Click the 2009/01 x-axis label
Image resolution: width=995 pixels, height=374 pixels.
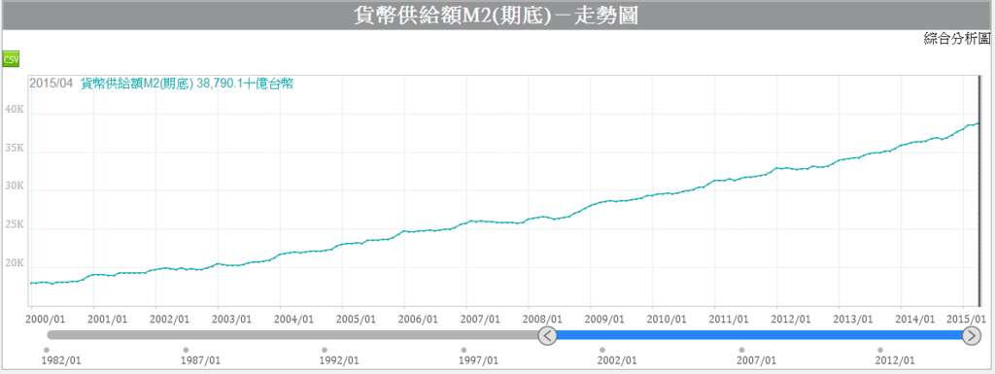pos(604,319)
